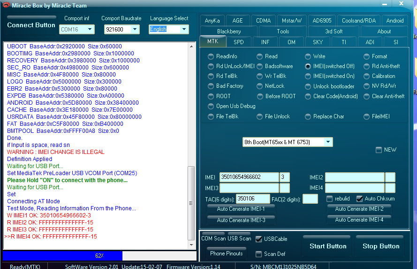The image size is (417, 269).
Task: Click the log scroll up arrow
Action: (x=191, y=46)
